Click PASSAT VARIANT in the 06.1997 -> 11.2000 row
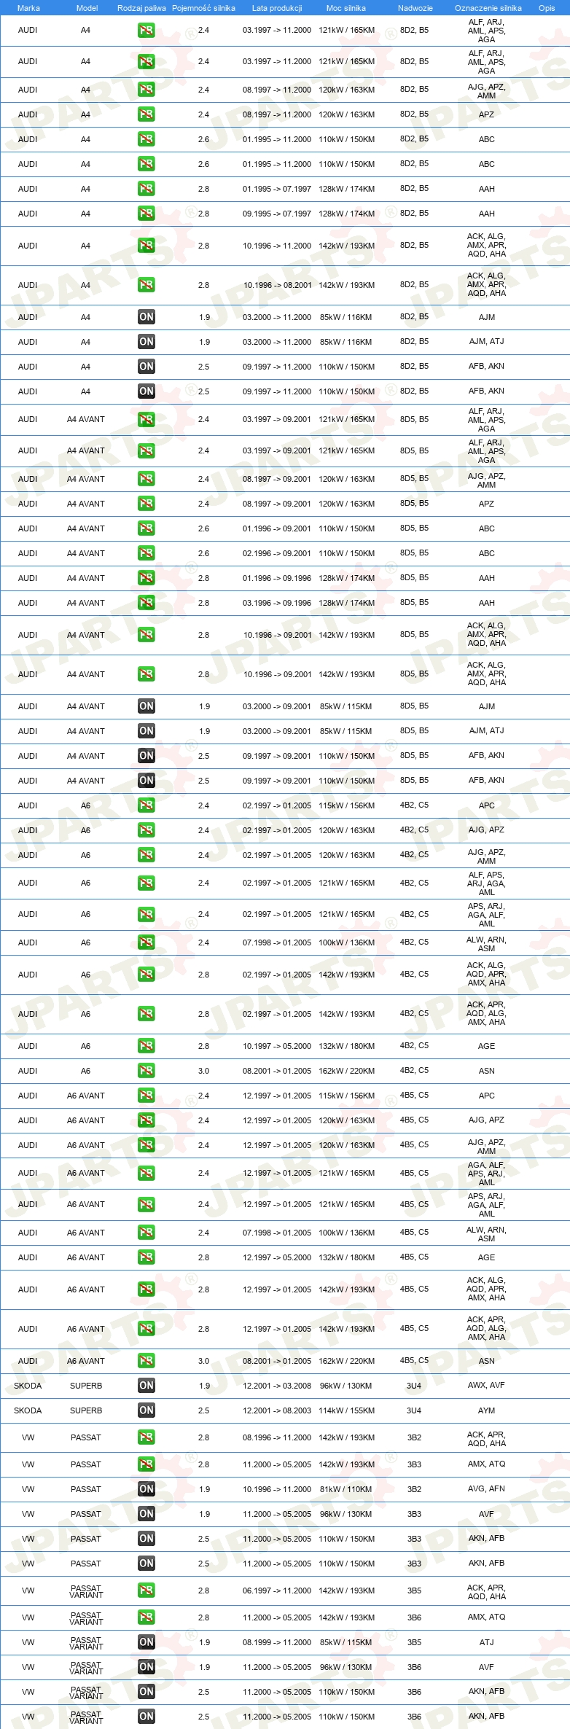The width and height of the screenshot is (570, 1729). [x=86, y=1591]
